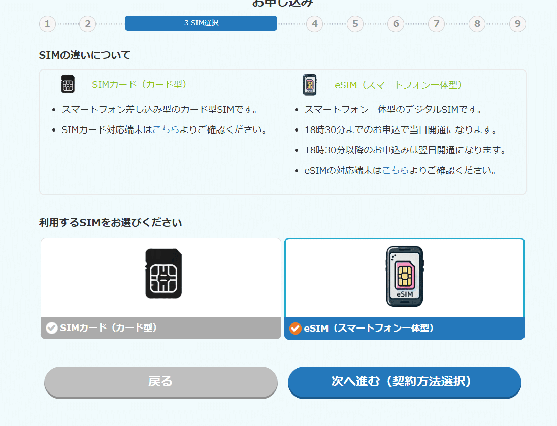Click step indicator circle 9
The height and width of the screenshot is (426, 557).
pos(517,24)
